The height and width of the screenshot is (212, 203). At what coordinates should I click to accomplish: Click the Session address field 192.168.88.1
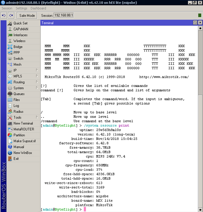(64, 15)
